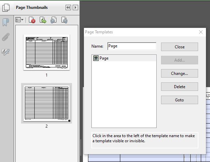Click the Delete Pages icon with the red X
This screenshot has width=210, height=162.
(x=32, y=20)
